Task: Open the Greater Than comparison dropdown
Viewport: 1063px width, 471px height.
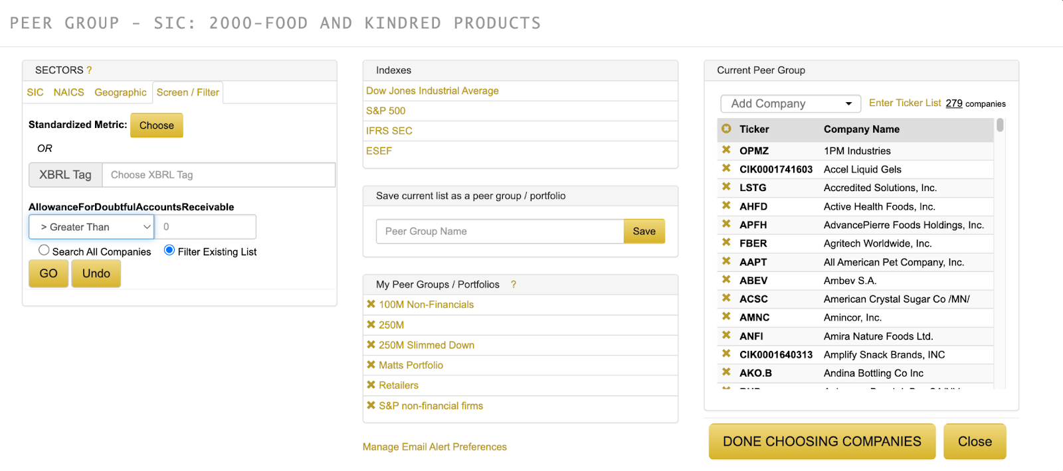Action: (x=92, y=227)
